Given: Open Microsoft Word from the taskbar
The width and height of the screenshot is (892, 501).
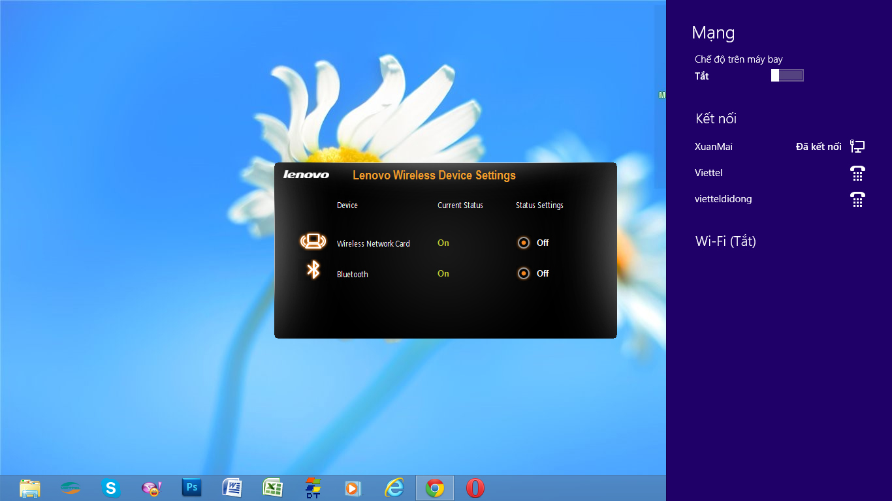Looking at the screenshot, I should (x=232, y=488).
